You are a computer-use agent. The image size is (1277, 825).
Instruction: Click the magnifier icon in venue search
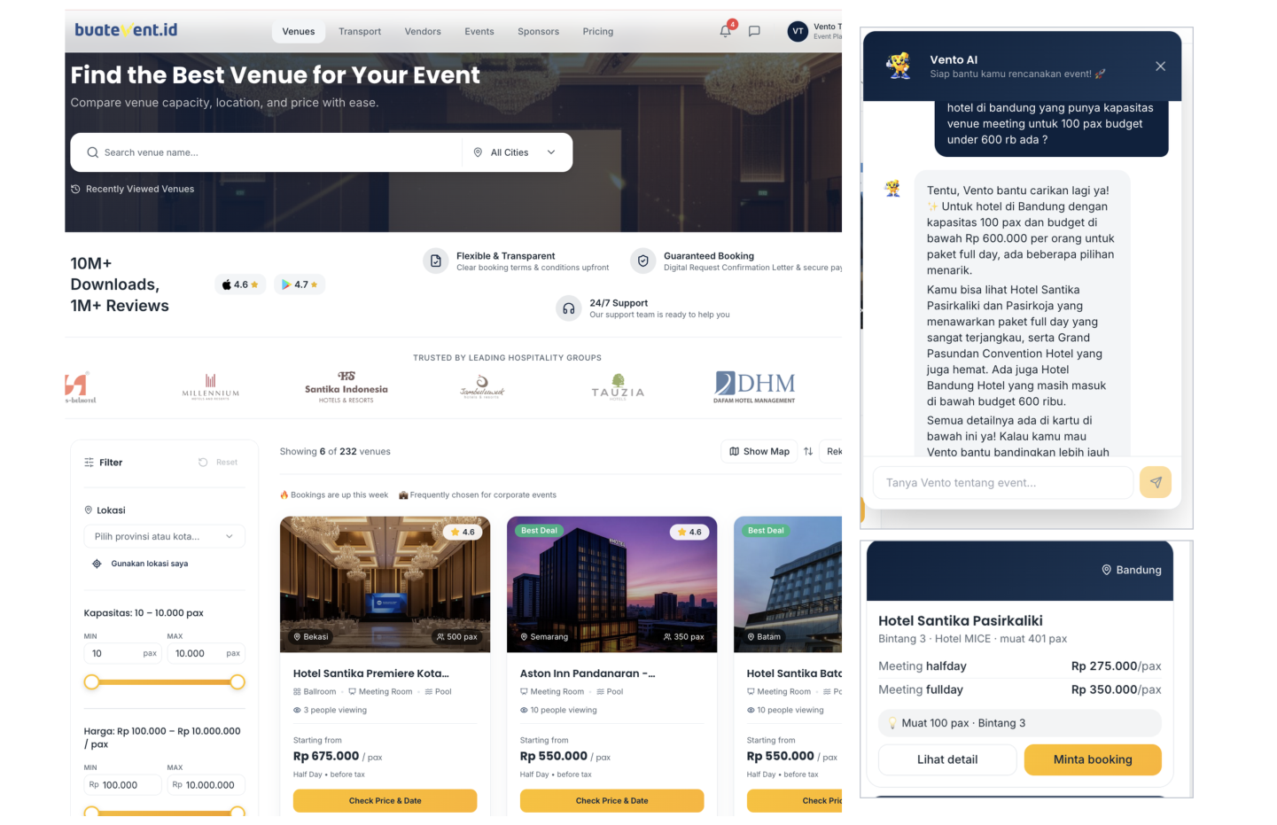click(92, 152)
